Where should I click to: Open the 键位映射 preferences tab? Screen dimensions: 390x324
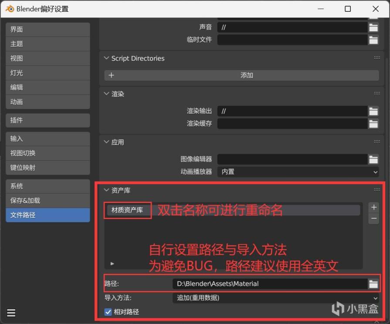[x=48, y=168]
